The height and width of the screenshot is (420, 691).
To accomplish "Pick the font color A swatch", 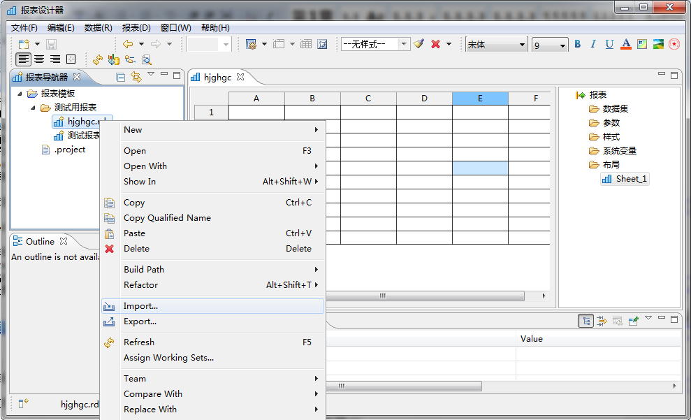I will point(626,44).
